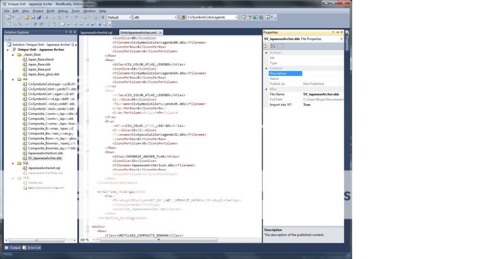Collapse the Art folder node

pyautogui.click(x=13, y=79)
